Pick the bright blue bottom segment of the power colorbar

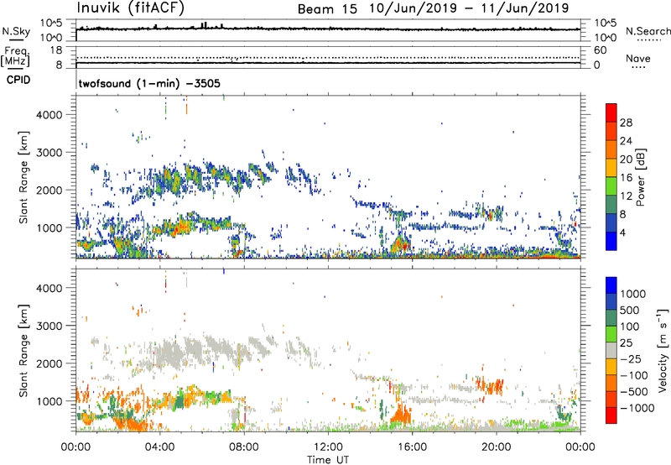click(611, 242)
